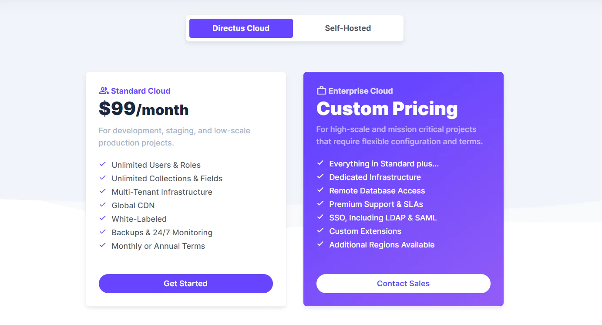Click the Custom Pricing title
This screenshot has height=325, width=602.
pos(387,108)
